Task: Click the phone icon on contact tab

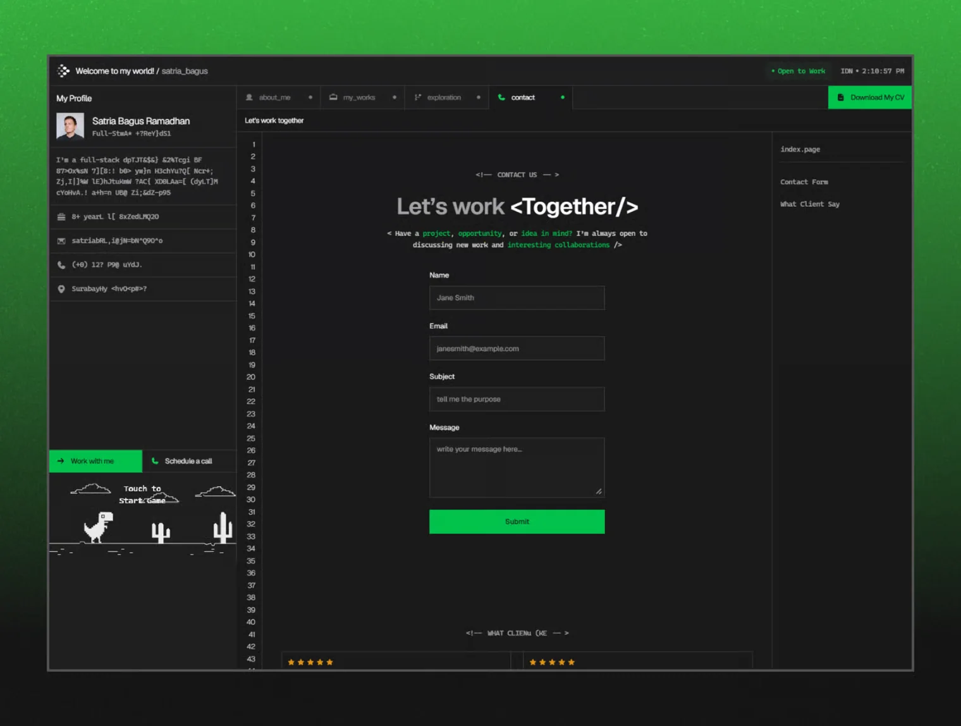Action: coord(501,97)
